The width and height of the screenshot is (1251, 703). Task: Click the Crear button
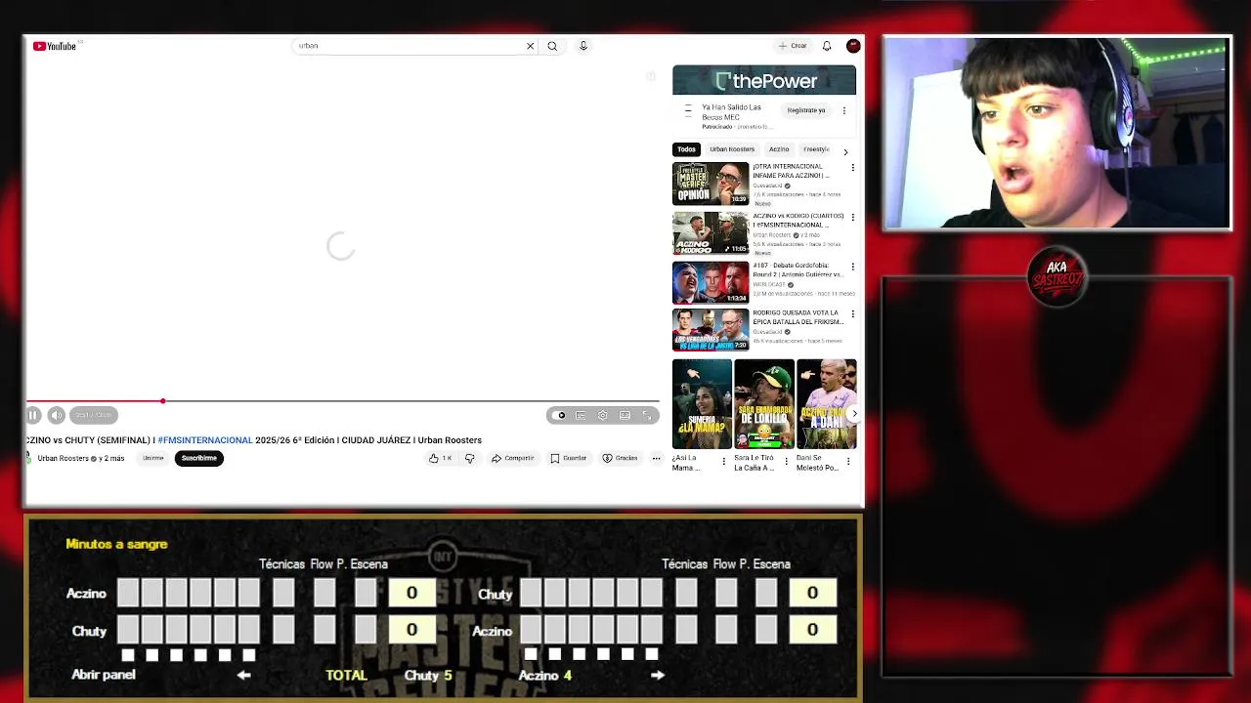(x=793, y=46)
